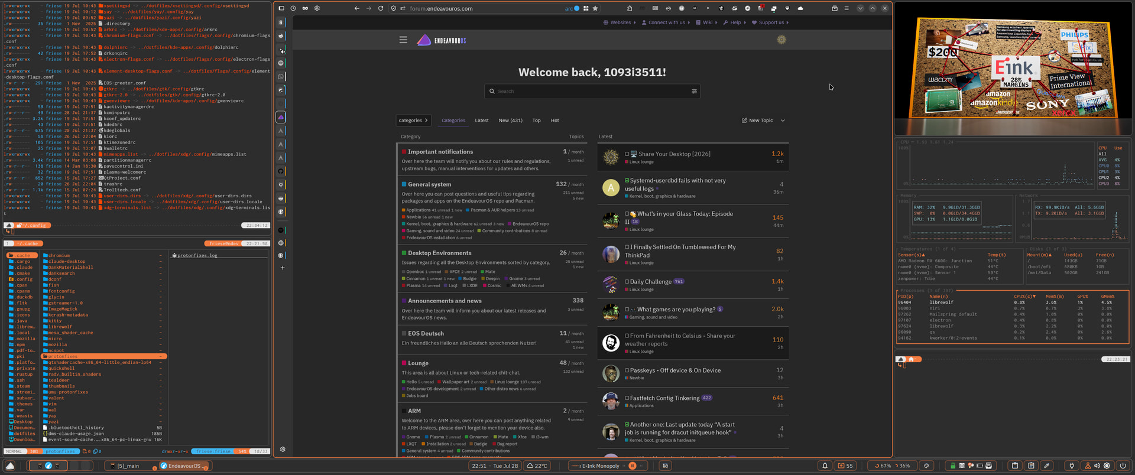1135x475 pixels.
Task: Select the Hot tab
Action: pos(554,121)
